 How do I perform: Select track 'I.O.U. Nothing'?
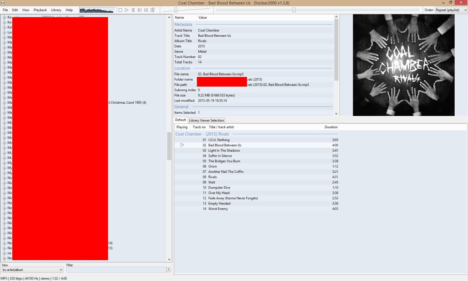257,140
